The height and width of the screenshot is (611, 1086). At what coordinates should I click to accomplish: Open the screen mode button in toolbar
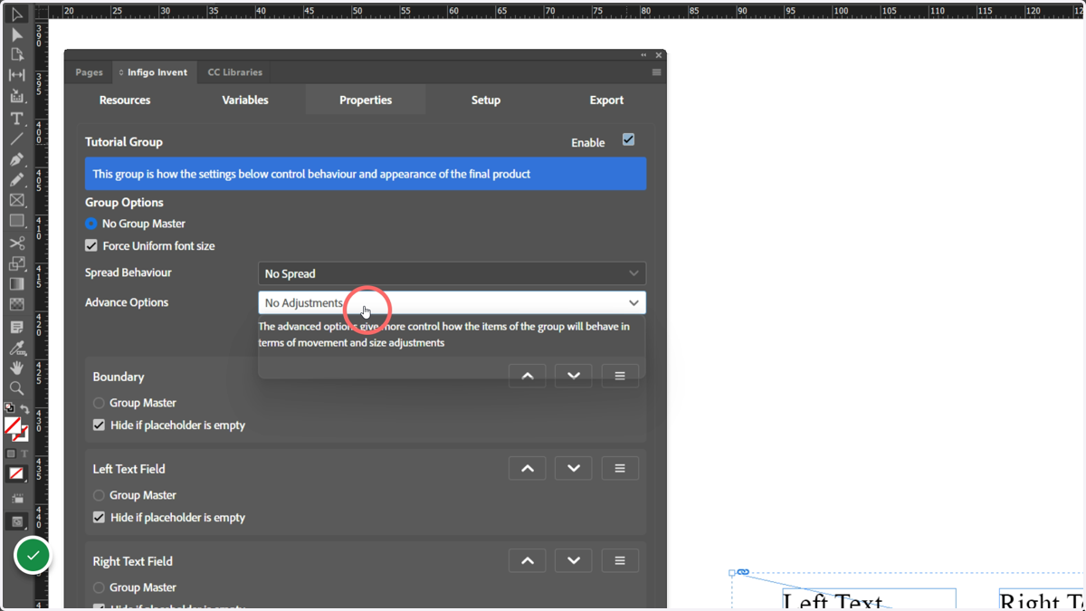[x=16, y=521]
